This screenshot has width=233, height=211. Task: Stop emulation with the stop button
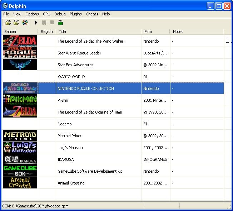pyautogui.click(x=52, y=22)
